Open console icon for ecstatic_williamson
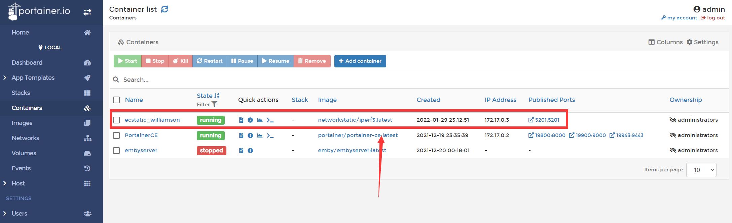 (270, 120)
